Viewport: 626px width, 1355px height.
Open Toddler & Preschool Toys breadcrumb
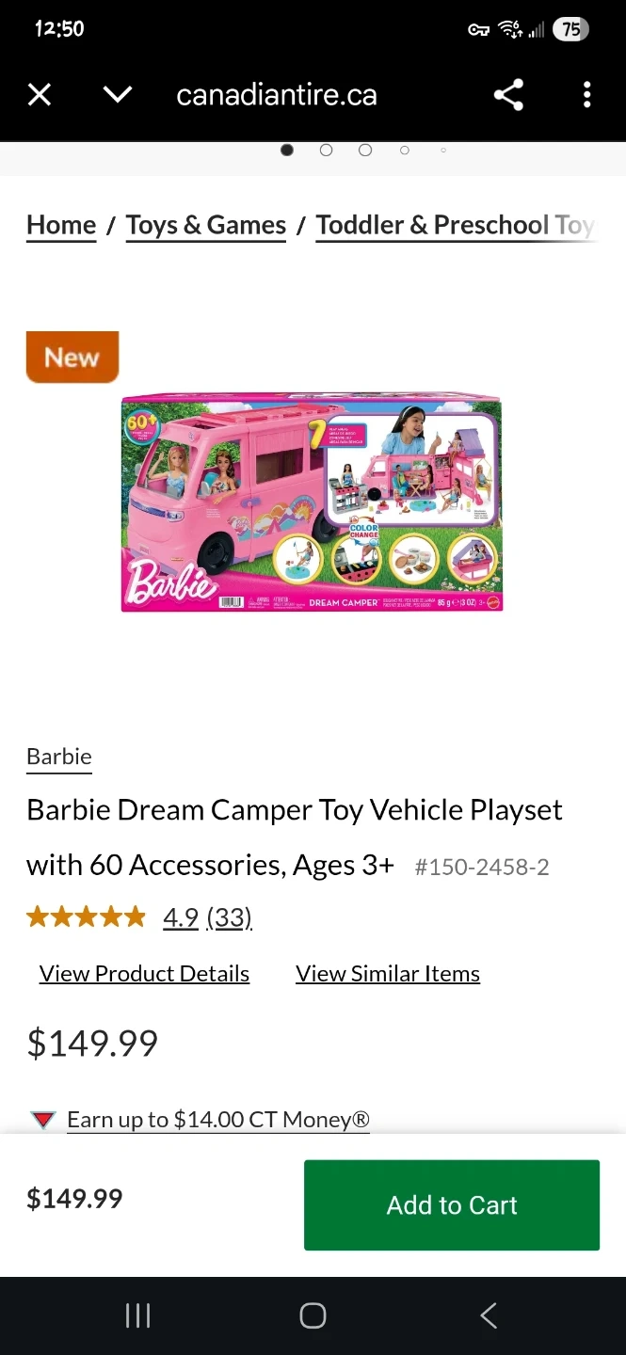click(x=456, y=226)
